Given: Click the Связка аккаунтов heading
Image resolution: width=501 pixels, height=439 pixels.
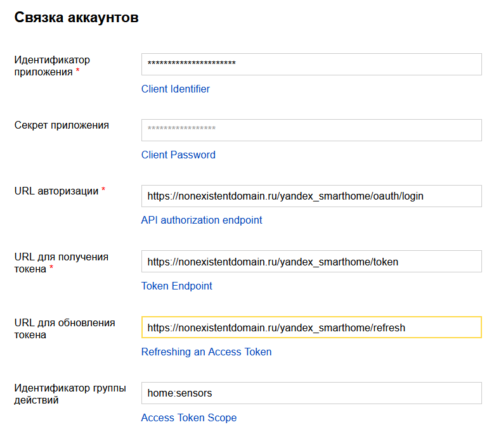Looking at the screenshot, I should pyautogui.click(x=77, y=18).
